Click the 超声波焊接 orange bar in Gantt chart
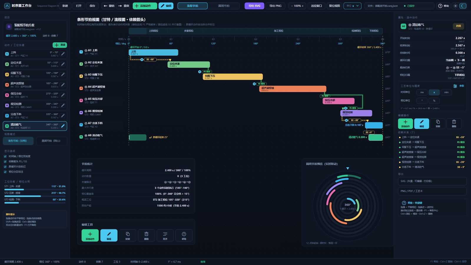This screenshot has width=471, height=265. pos(293,89)
